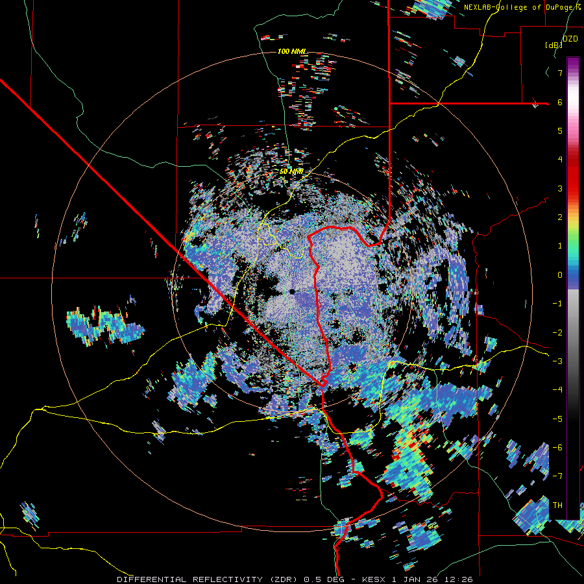584x584 pixels.
Task: Click the -4 value on color scale
Action: coord(557,390)
